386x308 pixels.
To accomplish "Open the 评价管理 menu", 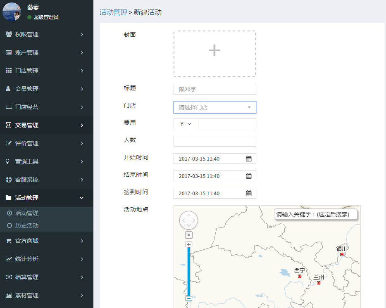I will click(47, 143).
